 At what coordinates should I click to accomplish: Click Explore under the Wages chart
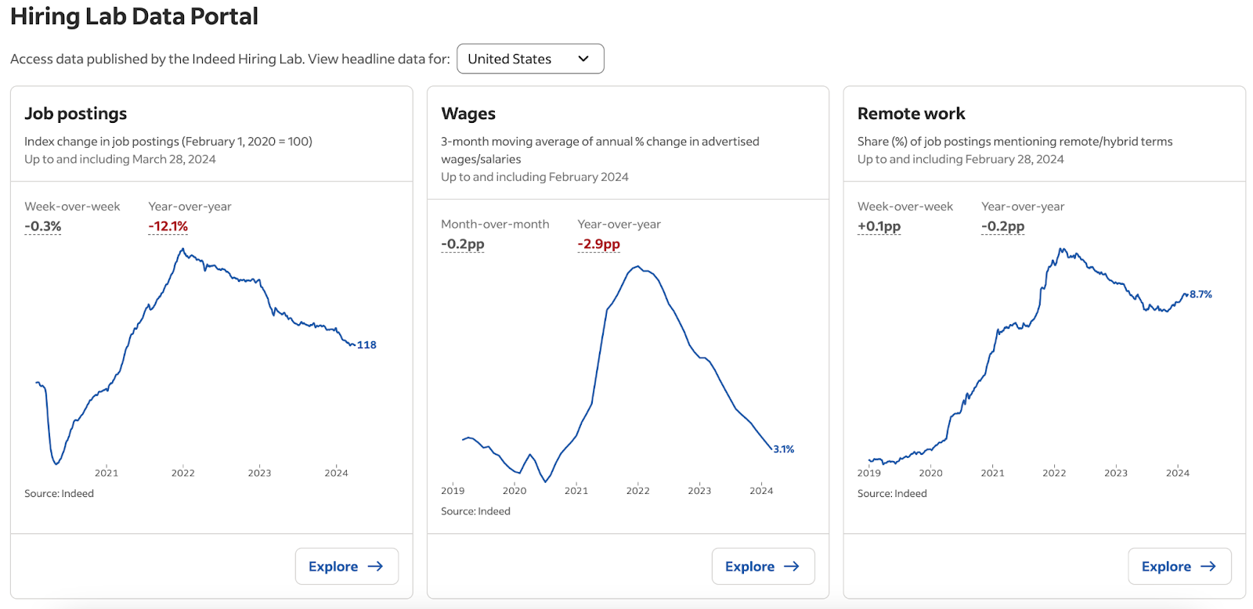coord(763,566)
